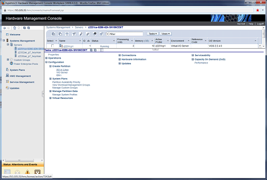Click the HMC Management computer icon
Image resolution: width=267 pixels, height=180 pixels.
click(x=7, y=76)
